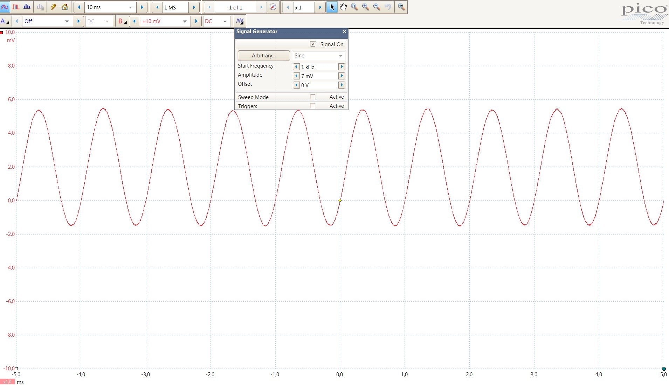The image size is (669, 385).
Task: Increase Amplitude 7 mV
Action: pos(342,76)
